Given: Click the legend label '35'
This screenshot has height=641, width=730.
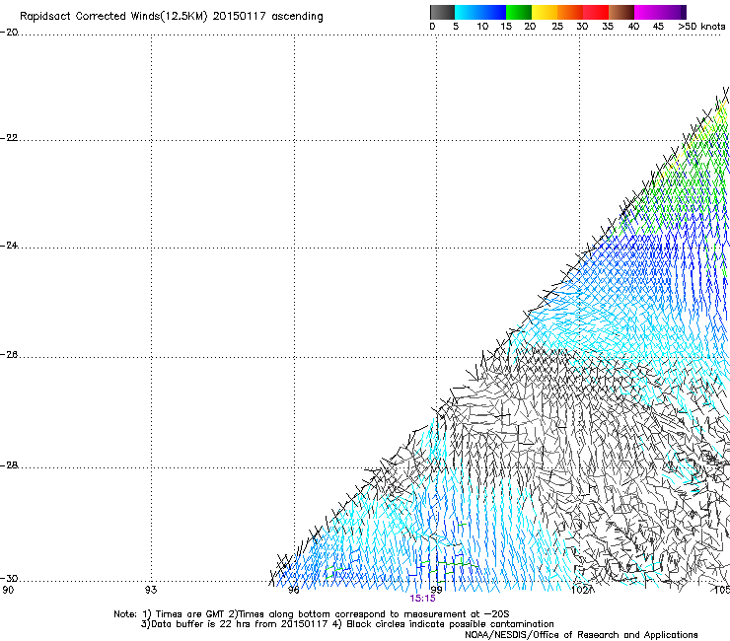Looking at the screenshot, I should pos(608,27).
